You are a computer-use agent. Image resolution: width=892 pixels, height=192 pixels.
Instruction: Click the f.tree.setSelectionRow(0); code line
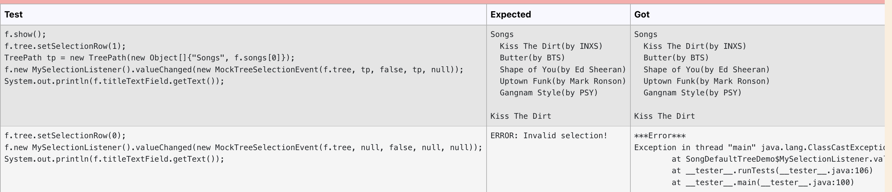[65, 136]
